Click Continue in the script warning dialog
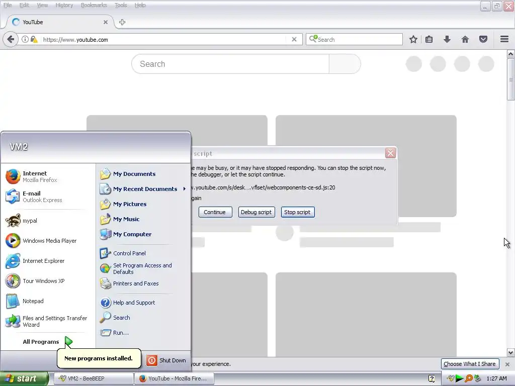The height and width of the screenshot is (386, 515). click(x=215, y=212)
